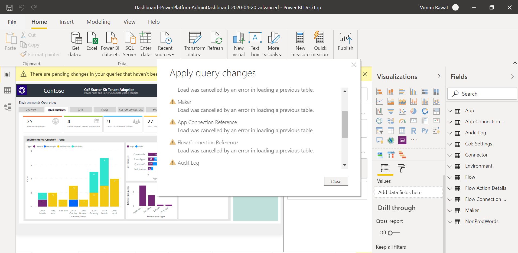
Task: Select the Treemap visualization
Action: (x=436, y=111)
